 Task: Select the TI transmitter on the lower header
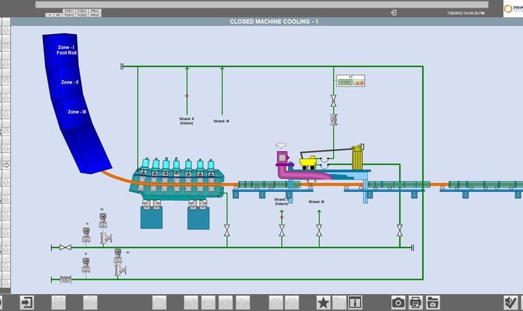(x=86, y=265)
